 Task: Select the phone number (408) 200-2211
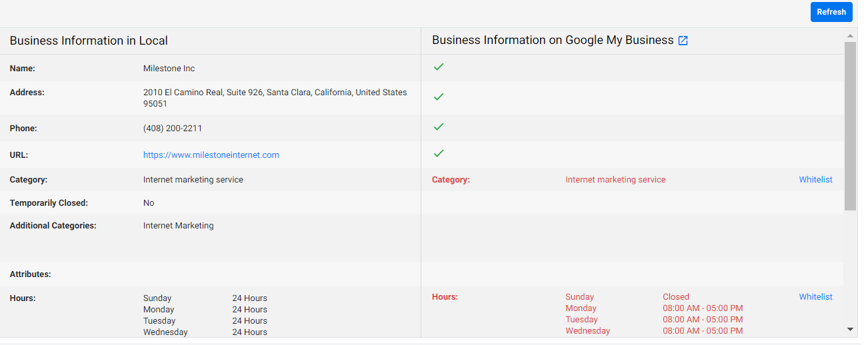click(173, 129)
